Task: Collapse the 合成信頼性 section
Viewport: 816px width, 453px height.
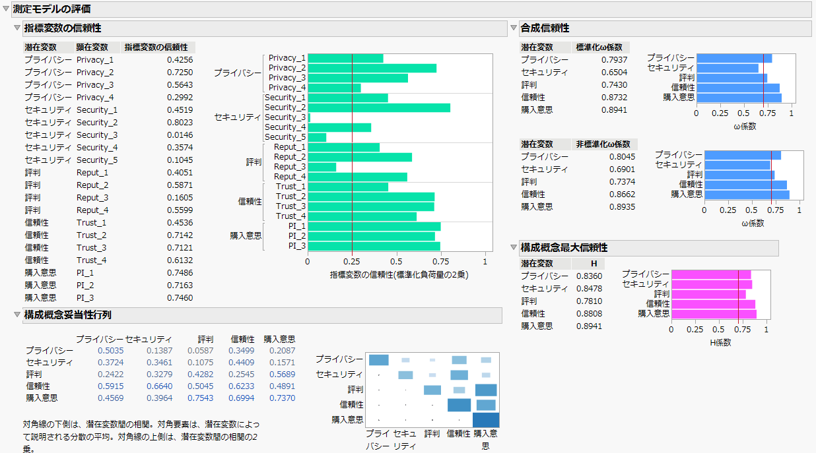Action: pyautogui.click(x=514, y=28)
